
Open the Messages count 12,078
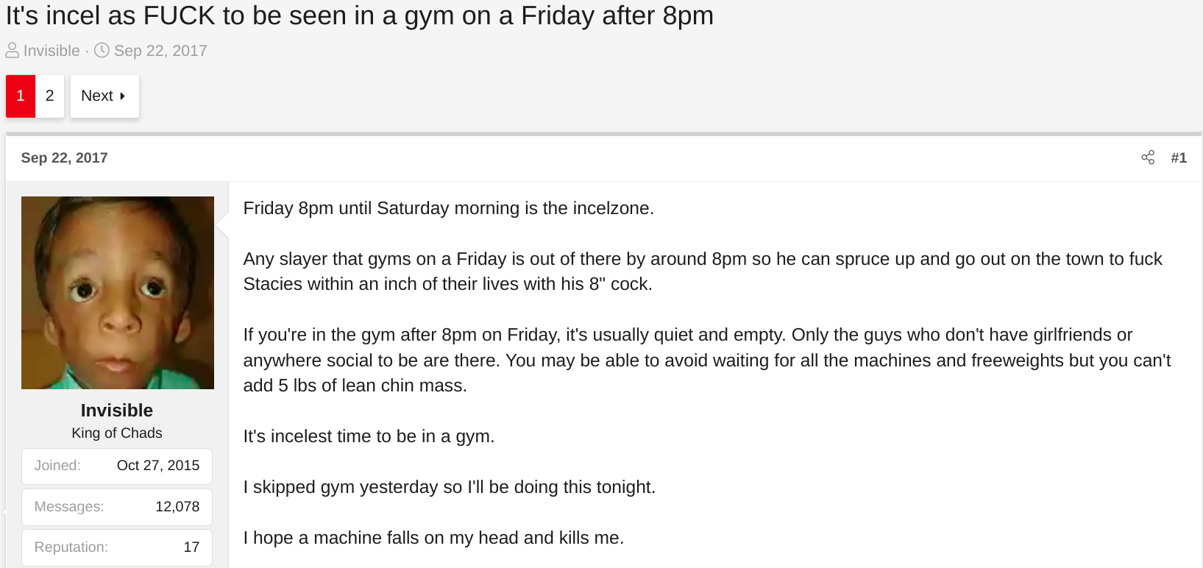(x=177, y=507)
